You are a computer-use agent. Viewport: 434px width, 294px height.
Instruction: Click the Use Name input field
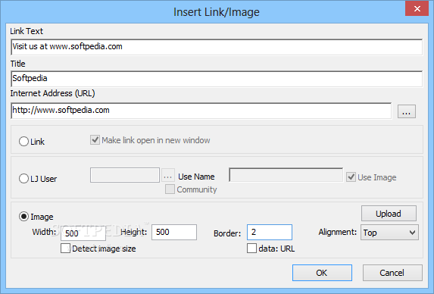pos(286,175)
